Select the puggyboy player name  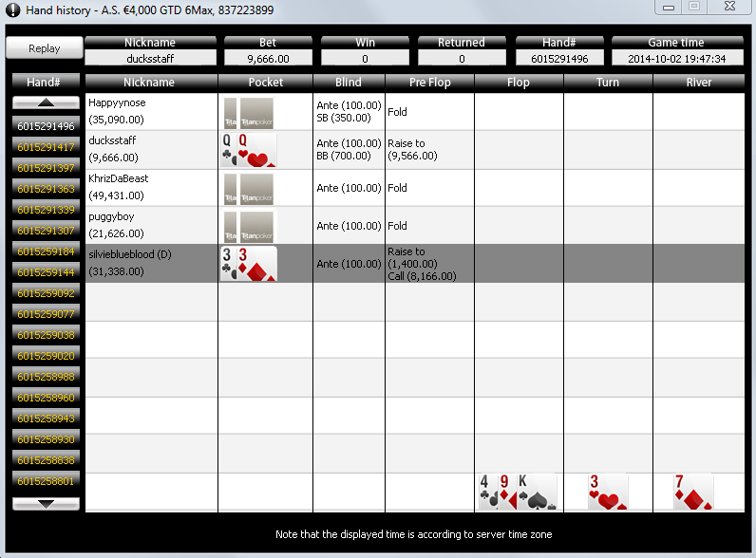[111, 216]
